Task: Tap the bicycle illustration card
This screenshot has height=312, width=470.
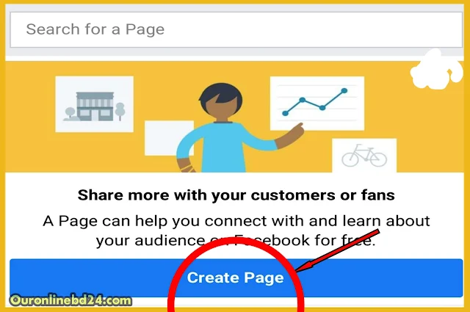Action: [x=364, y=155]
